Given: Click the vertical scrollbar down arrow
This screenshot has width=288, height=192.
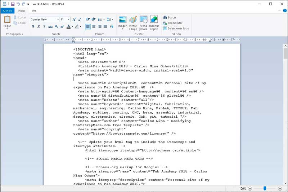Looking at the screenshot, I should 285,183.
